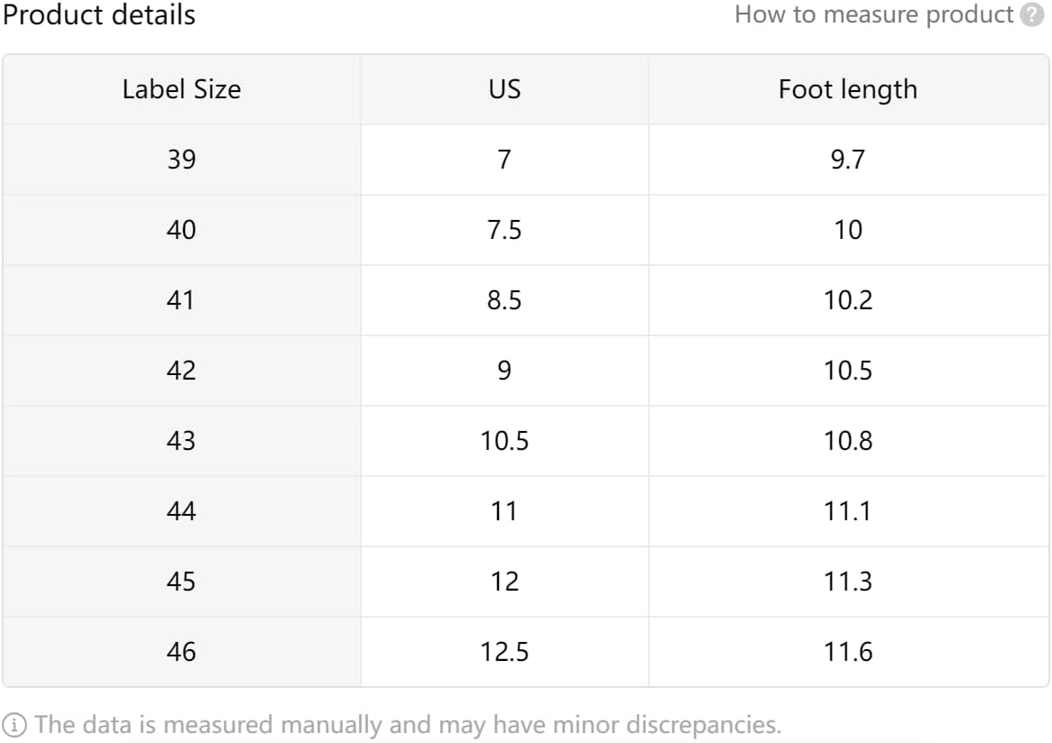Select the label size 43 cell
Viewport: 1052px width, 743px height.
181,441
